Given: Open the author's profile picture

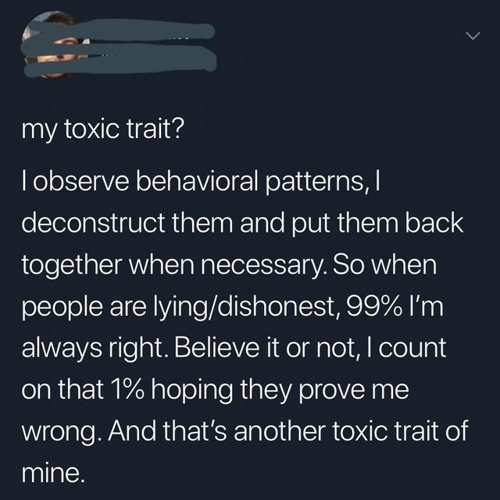Looking at the screenshot, I should click(x=52, y=44).
